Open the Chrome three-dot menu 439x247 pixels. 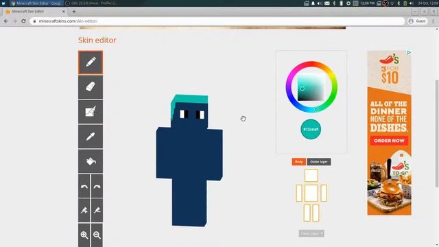(x=433, y=21)
